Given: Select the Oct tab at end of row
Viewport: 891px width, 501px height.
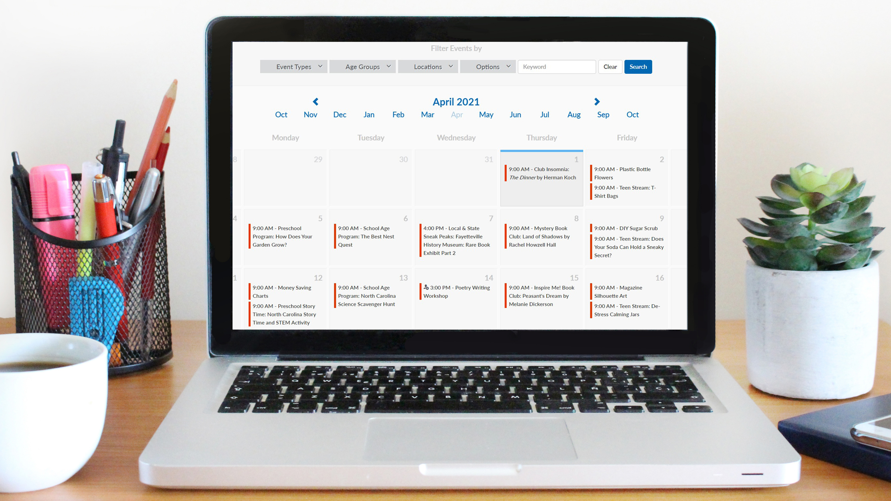Looking at the screenshot, I should pos(633,115).
